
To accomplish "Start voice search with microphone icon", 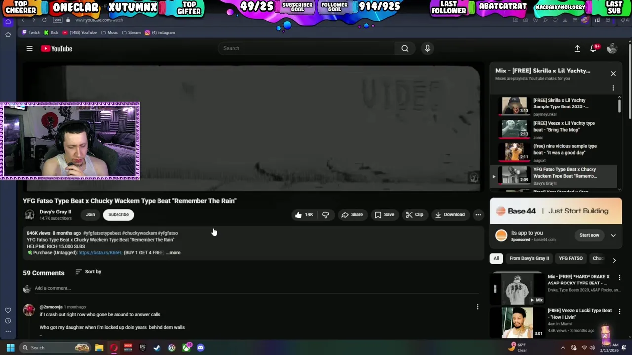I will tap(427, 48).
